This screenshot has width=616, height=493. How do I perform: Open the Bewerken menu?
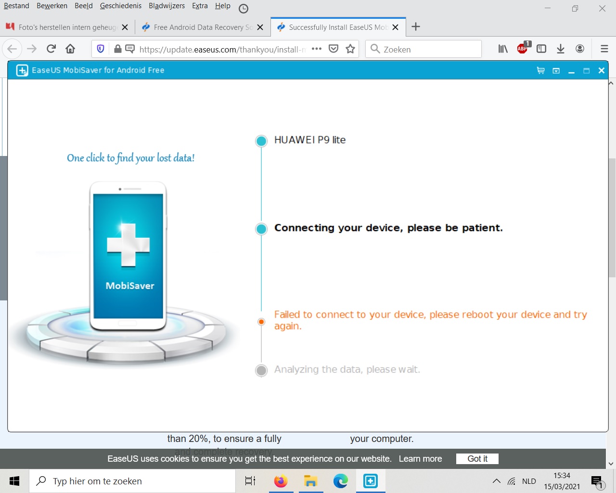coord(52,6)
